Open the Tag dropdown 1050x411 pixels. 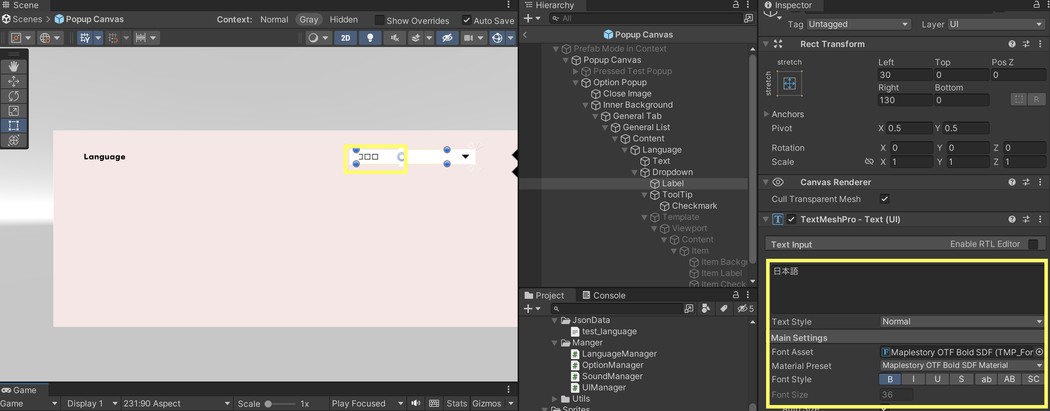pos(858,24)
